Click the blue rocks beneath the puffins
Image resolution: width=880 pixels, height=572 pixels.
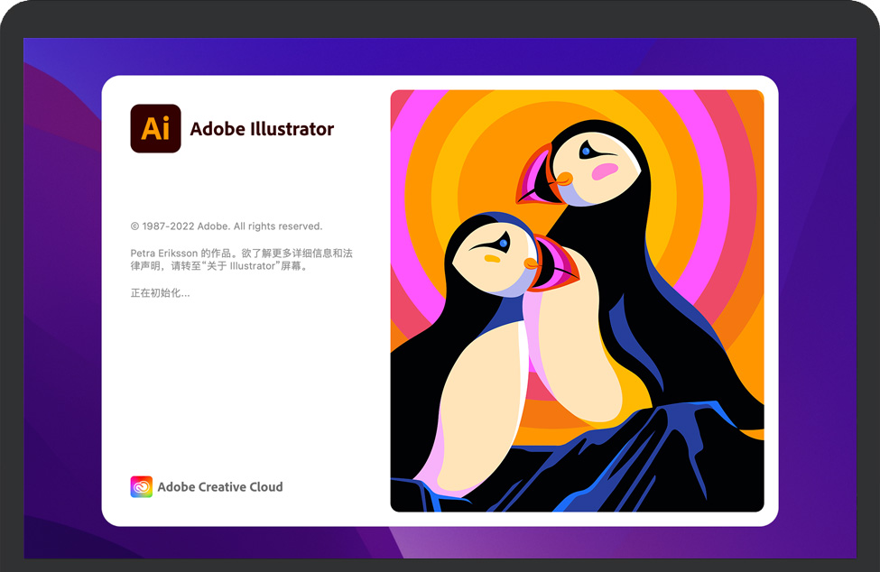click(x=632, y=460)
